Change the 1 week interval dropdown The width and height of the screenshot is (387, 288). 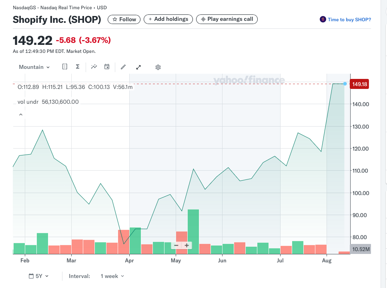tap(112, 276)
